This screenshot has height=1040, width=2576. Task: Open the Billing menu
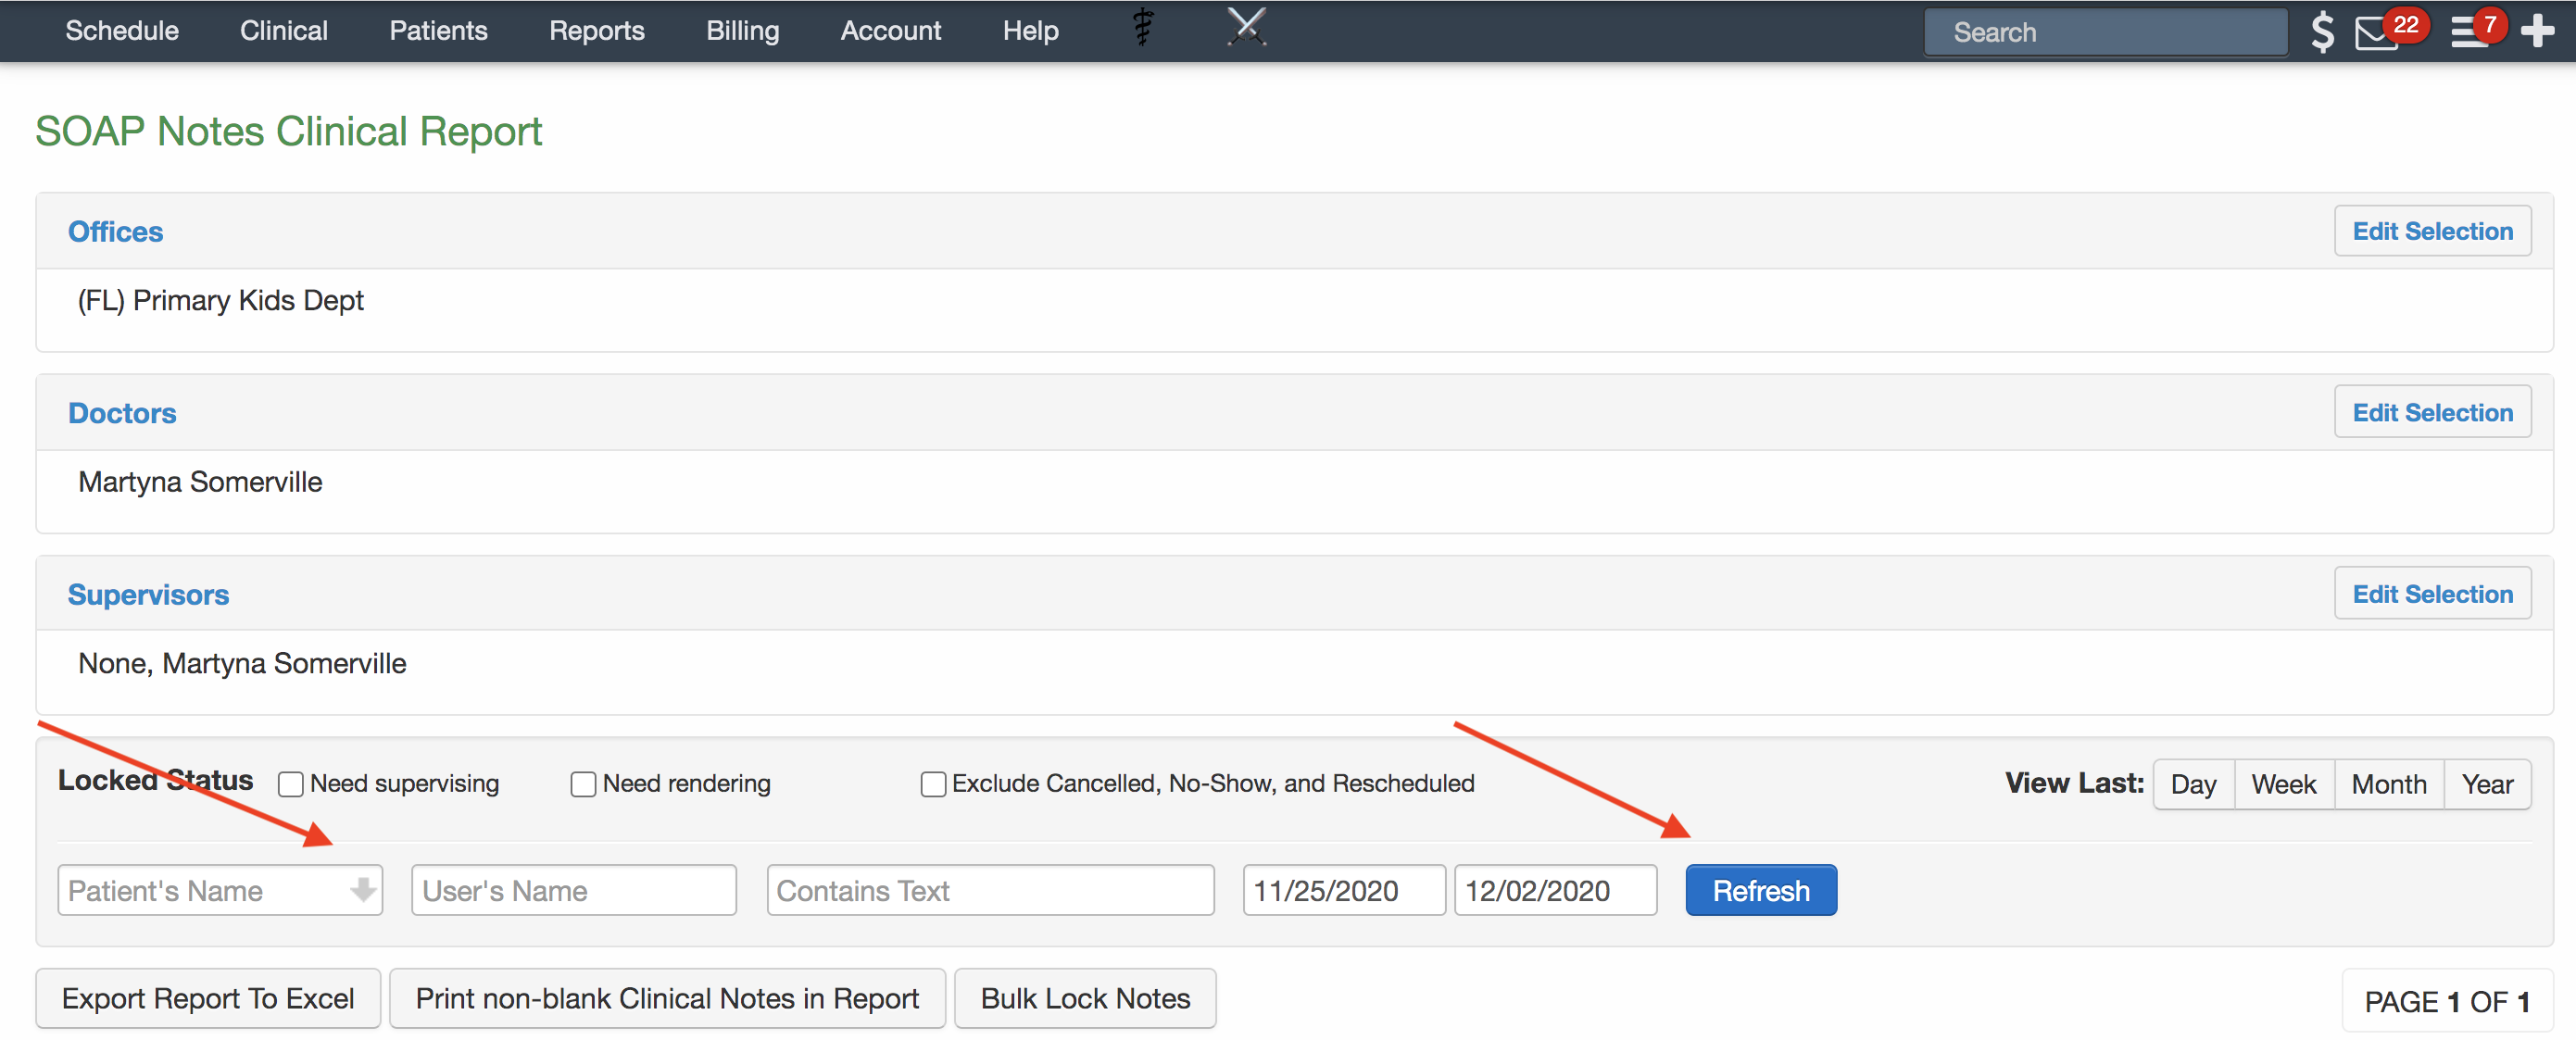click(742, 31)
